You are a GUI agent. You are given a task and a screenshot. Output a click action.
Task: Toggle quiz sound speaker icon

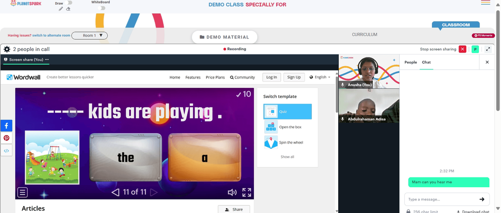[232, 192]
